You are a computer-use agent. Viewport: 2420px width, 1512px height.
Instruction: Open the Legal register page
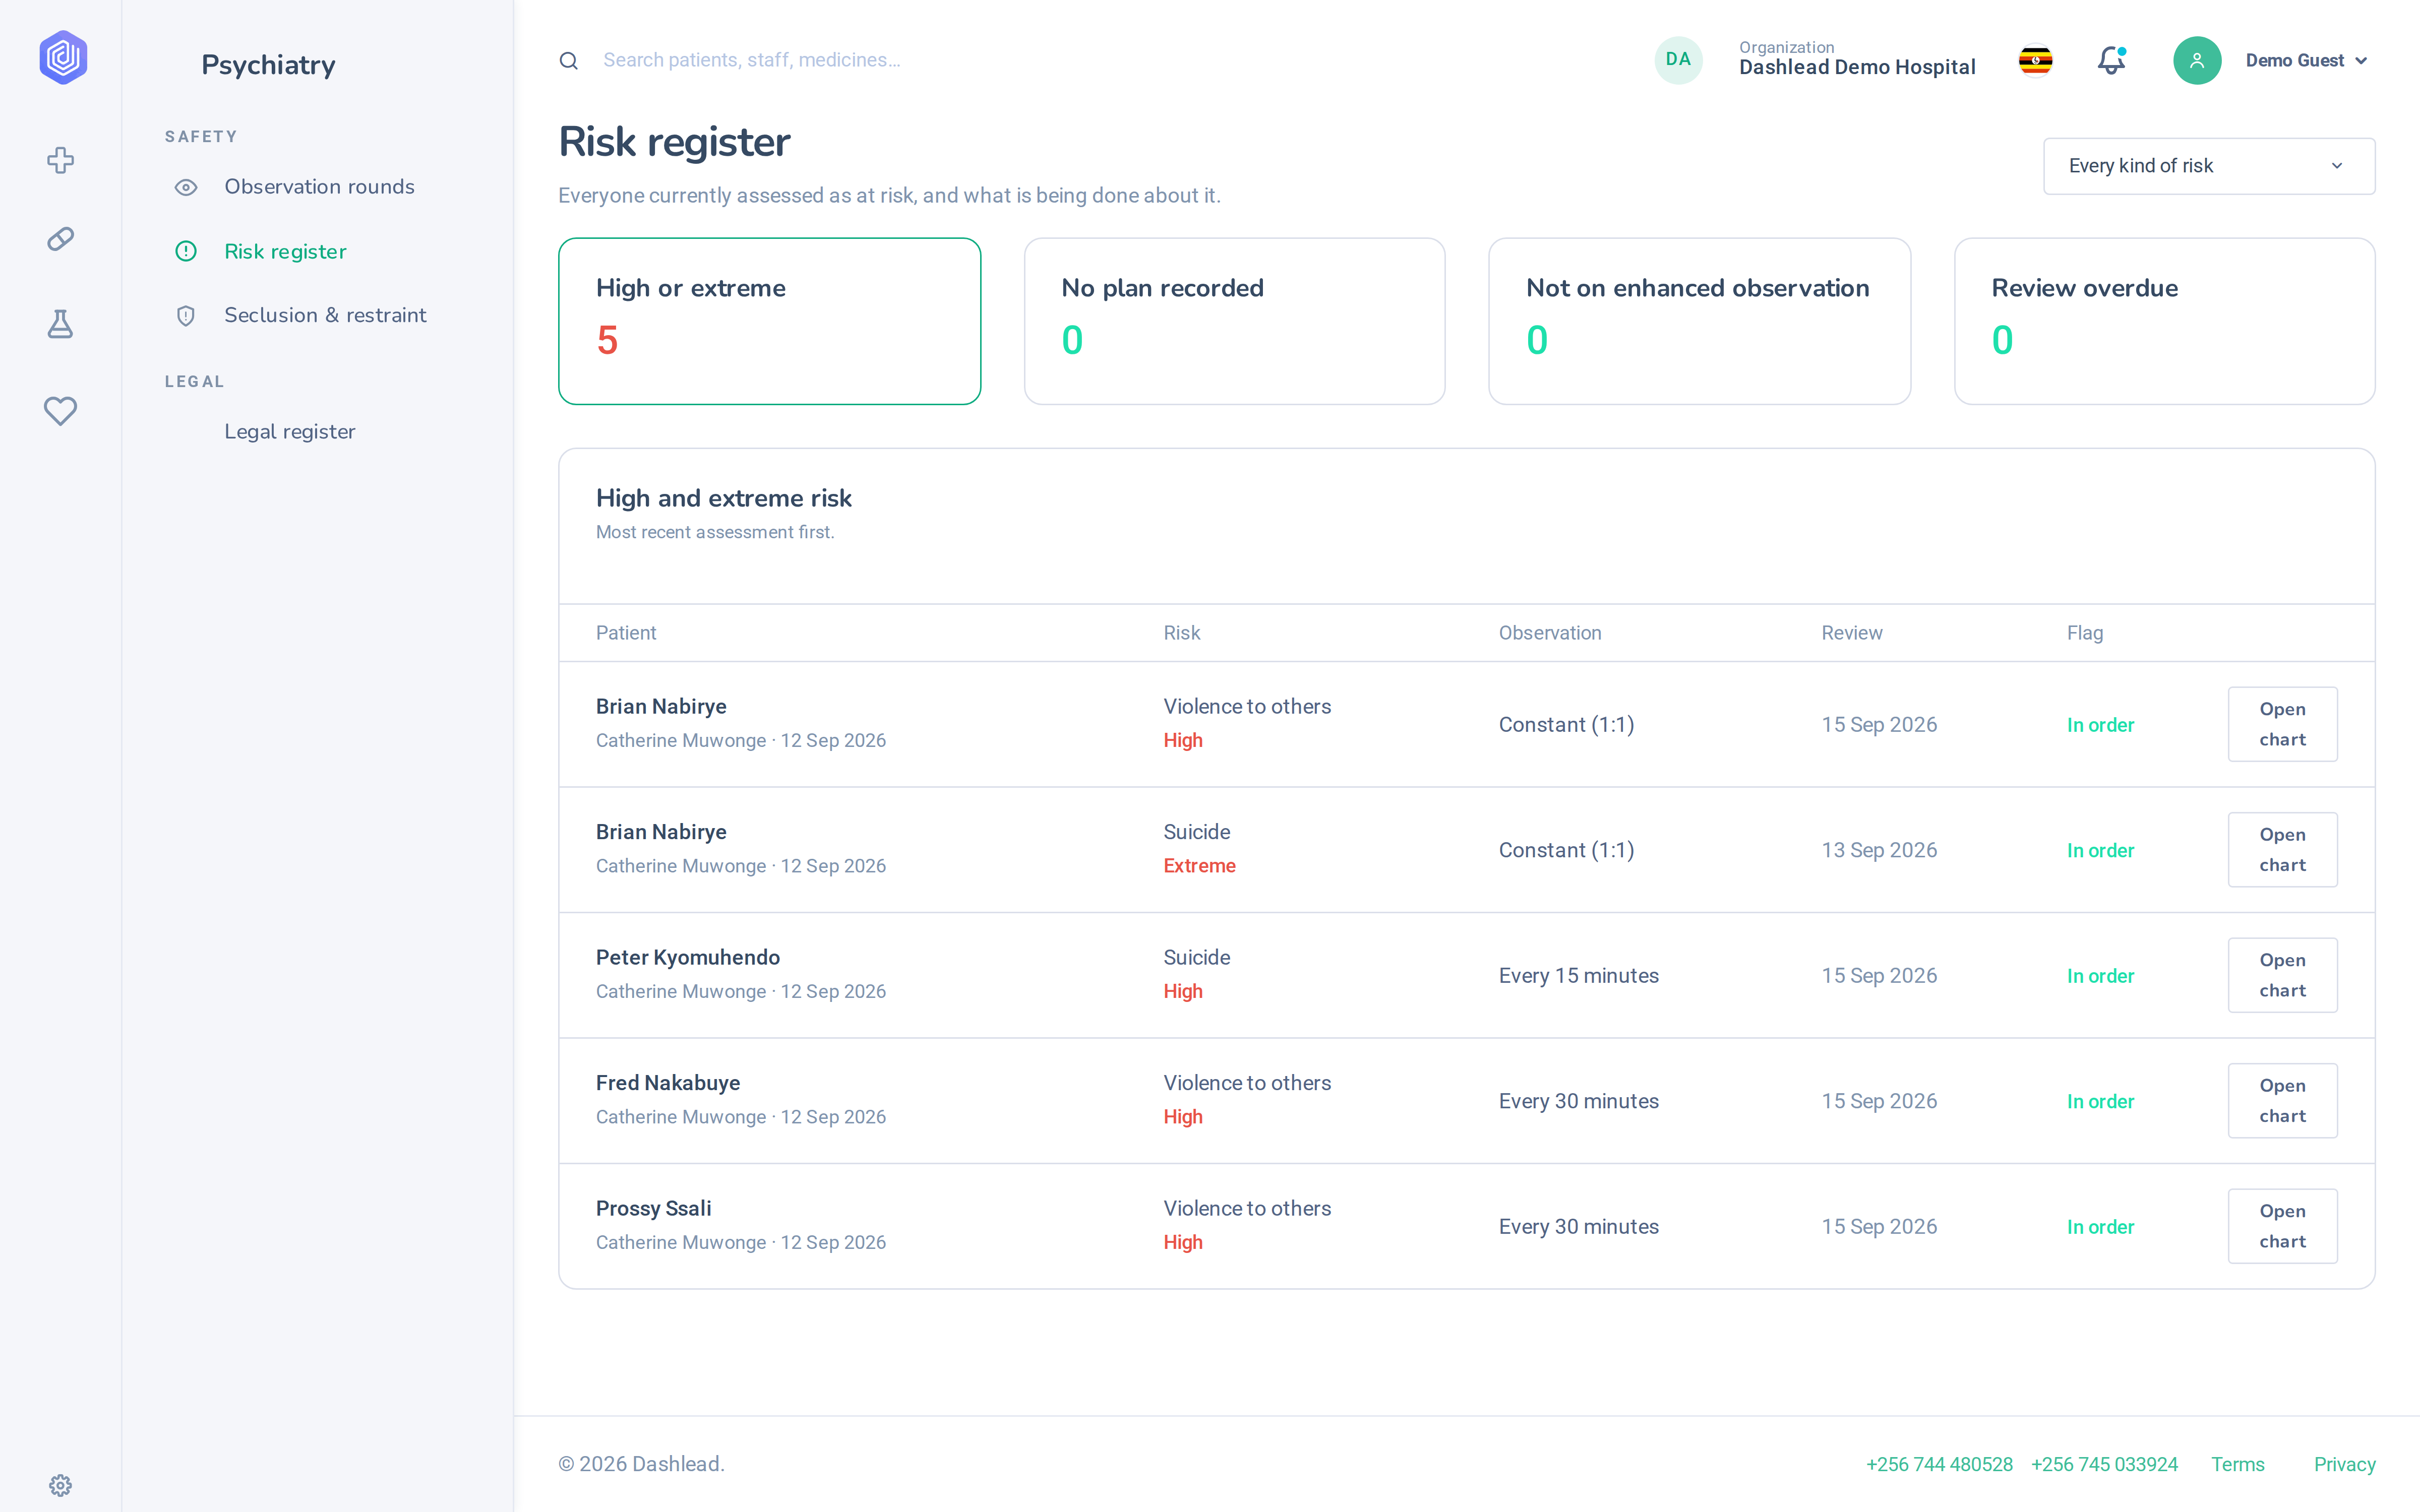pyautogui.click(x=289, y=432)
